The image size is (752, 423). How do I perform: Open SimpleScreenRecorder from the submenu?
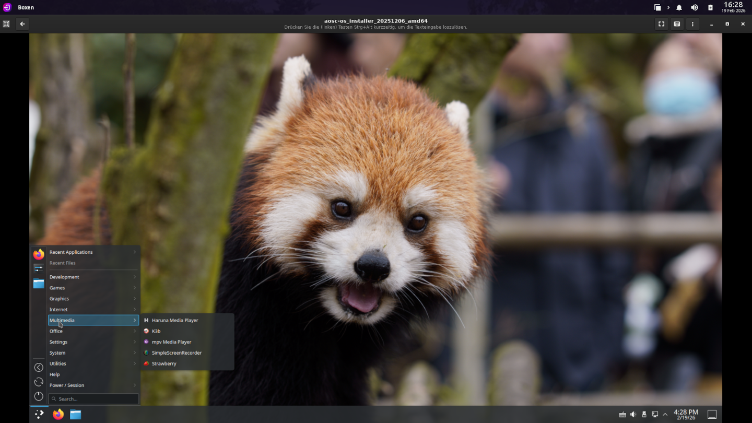click(x=176, y=352)
